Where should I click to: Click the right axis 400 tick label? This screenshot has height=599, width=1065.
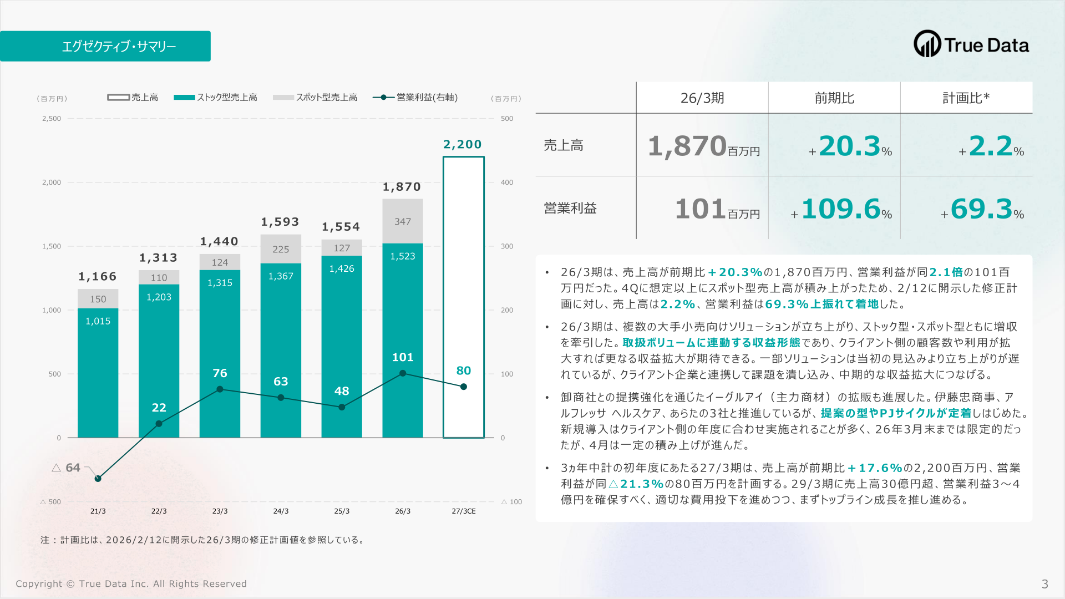tap(507, 182)
